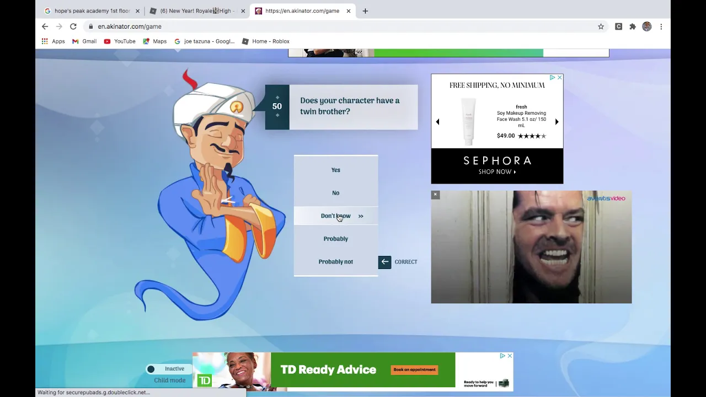This screenshot has width=706, height=397.
Task: Click the CORRECT back arrow button
Action: 384,262
